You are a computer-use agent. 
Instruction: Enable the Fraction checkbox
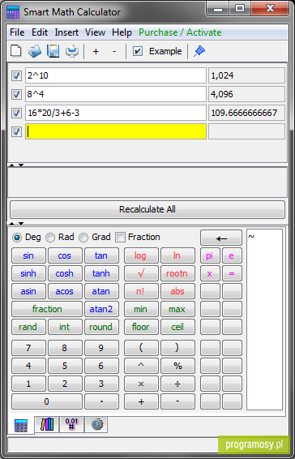click(x=120, y=238)
